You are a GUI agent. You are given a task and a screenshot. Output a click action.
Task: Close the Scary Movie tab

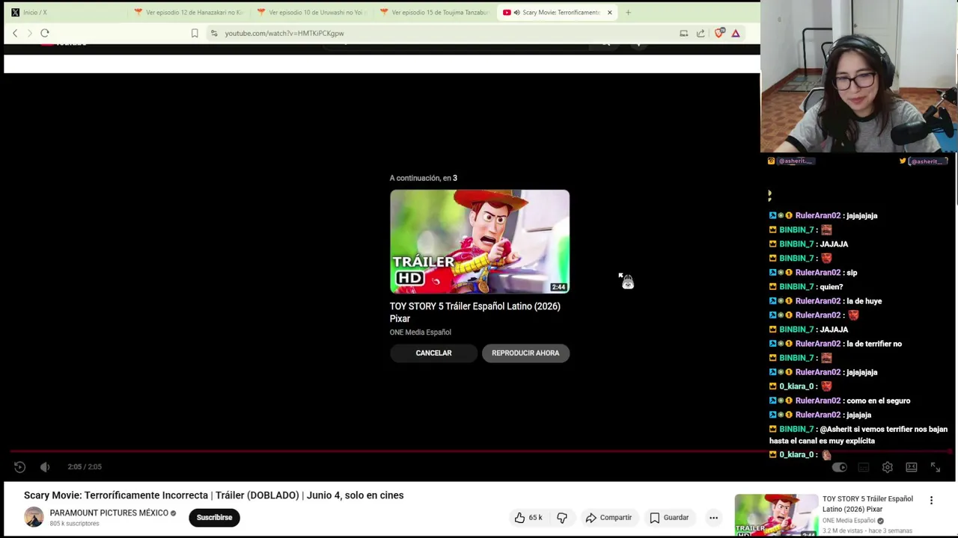(x=609, y=12)
